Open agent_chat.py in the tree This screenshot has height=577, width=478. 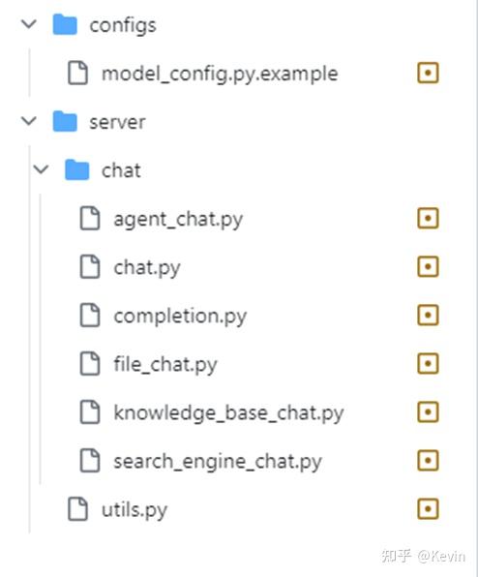178,220
